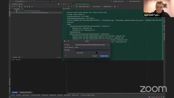Click Changelists icon in commit toolbar
The image size is (174, 98).
pyautogui.click(x=19, y=7)
